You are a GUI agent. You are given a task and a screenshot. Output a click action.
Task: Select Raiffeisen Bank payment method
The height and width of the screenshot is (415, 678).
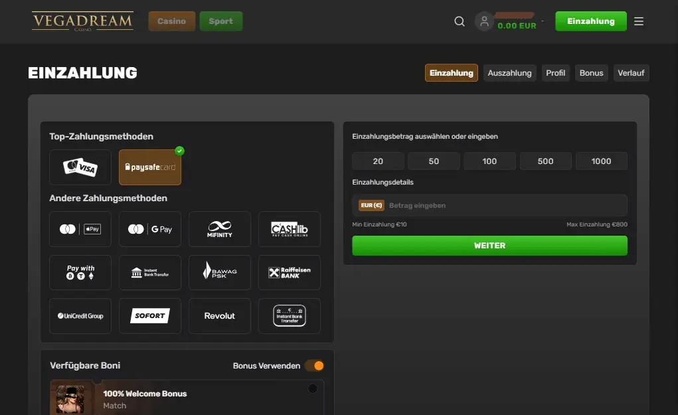[290, 272]
